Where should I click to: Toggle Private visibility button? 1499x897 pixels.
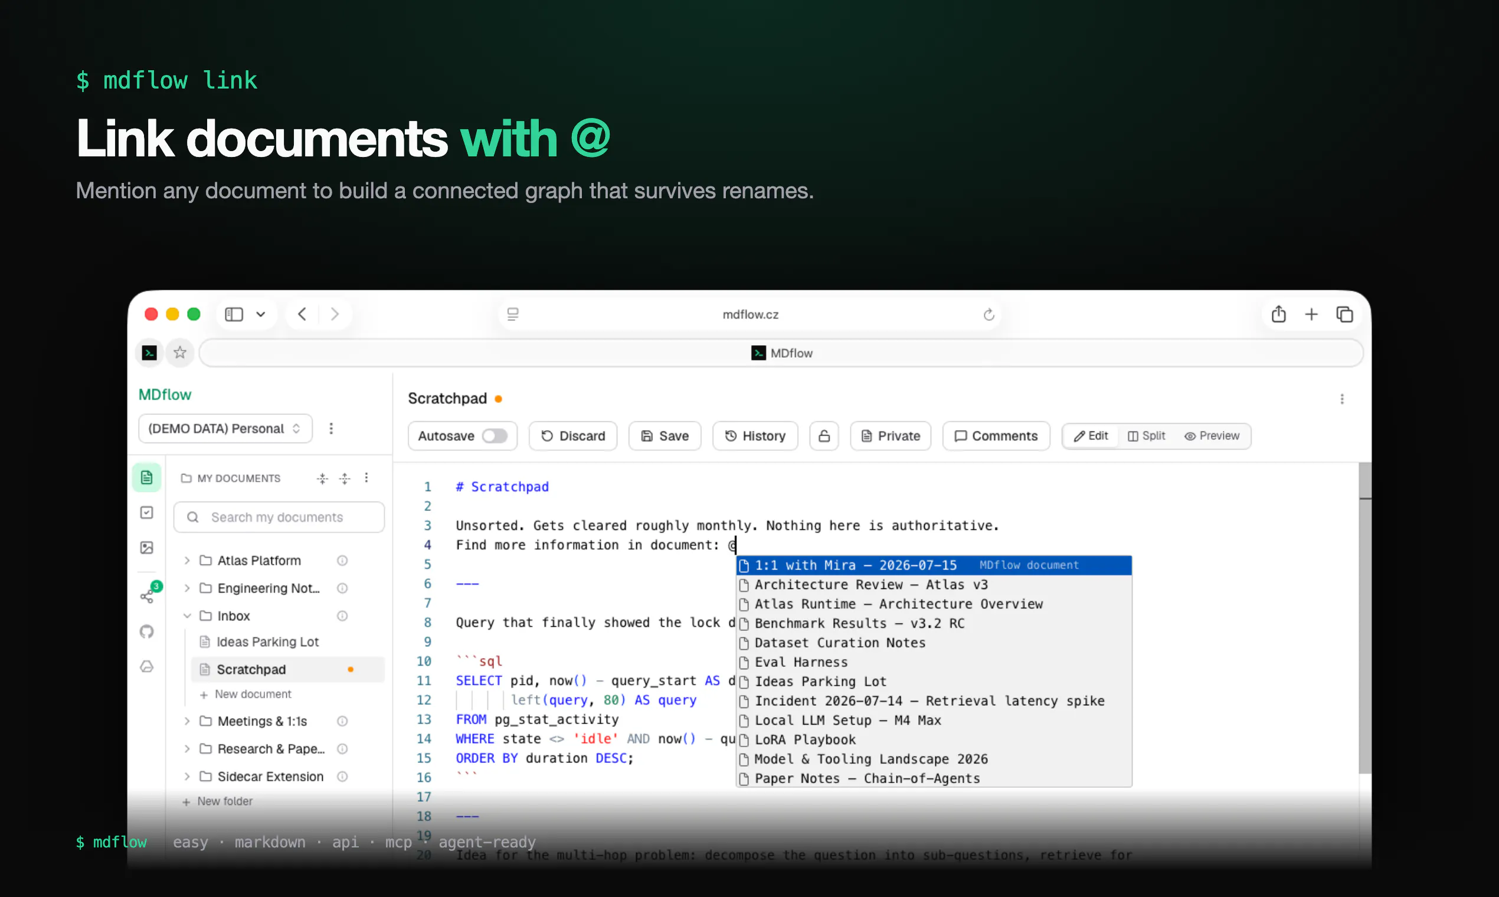click(x=891, y=436)
